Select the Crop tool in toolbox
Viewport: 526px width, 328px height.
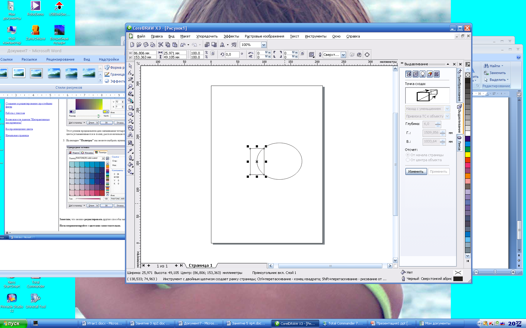[131, 80]
